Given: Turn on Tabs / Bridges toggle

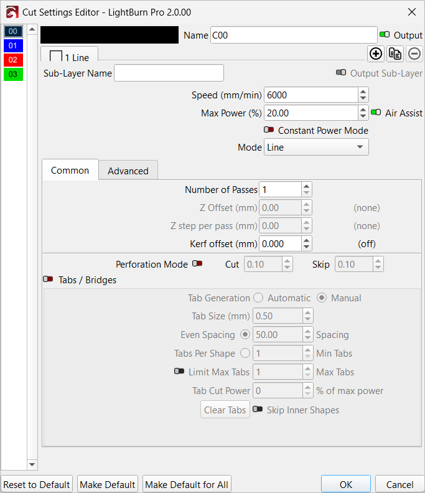Looking at the screenshot, I should pyautogui.click(x=48, y=280).
